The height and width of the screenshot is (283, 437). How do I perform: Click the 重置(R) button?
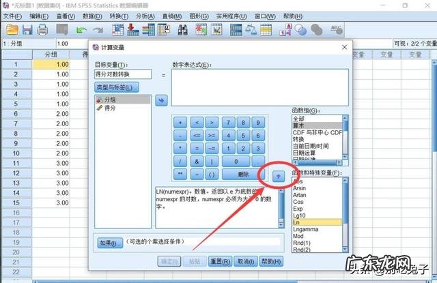220,261
